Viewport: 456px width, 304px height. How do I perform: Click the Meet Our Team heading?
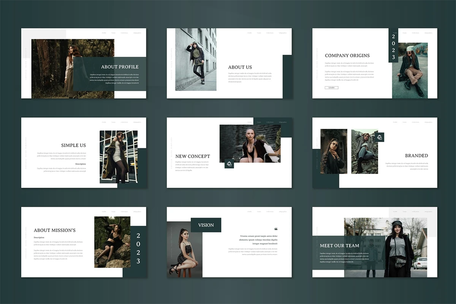pos(339,245)
